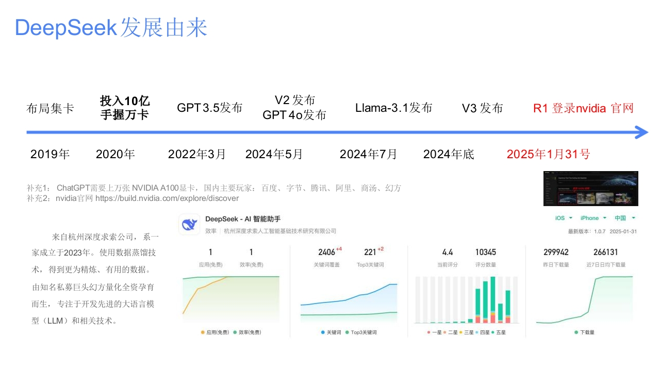Click the 2024年5月 date on timeline

click(x=274, y=154)
